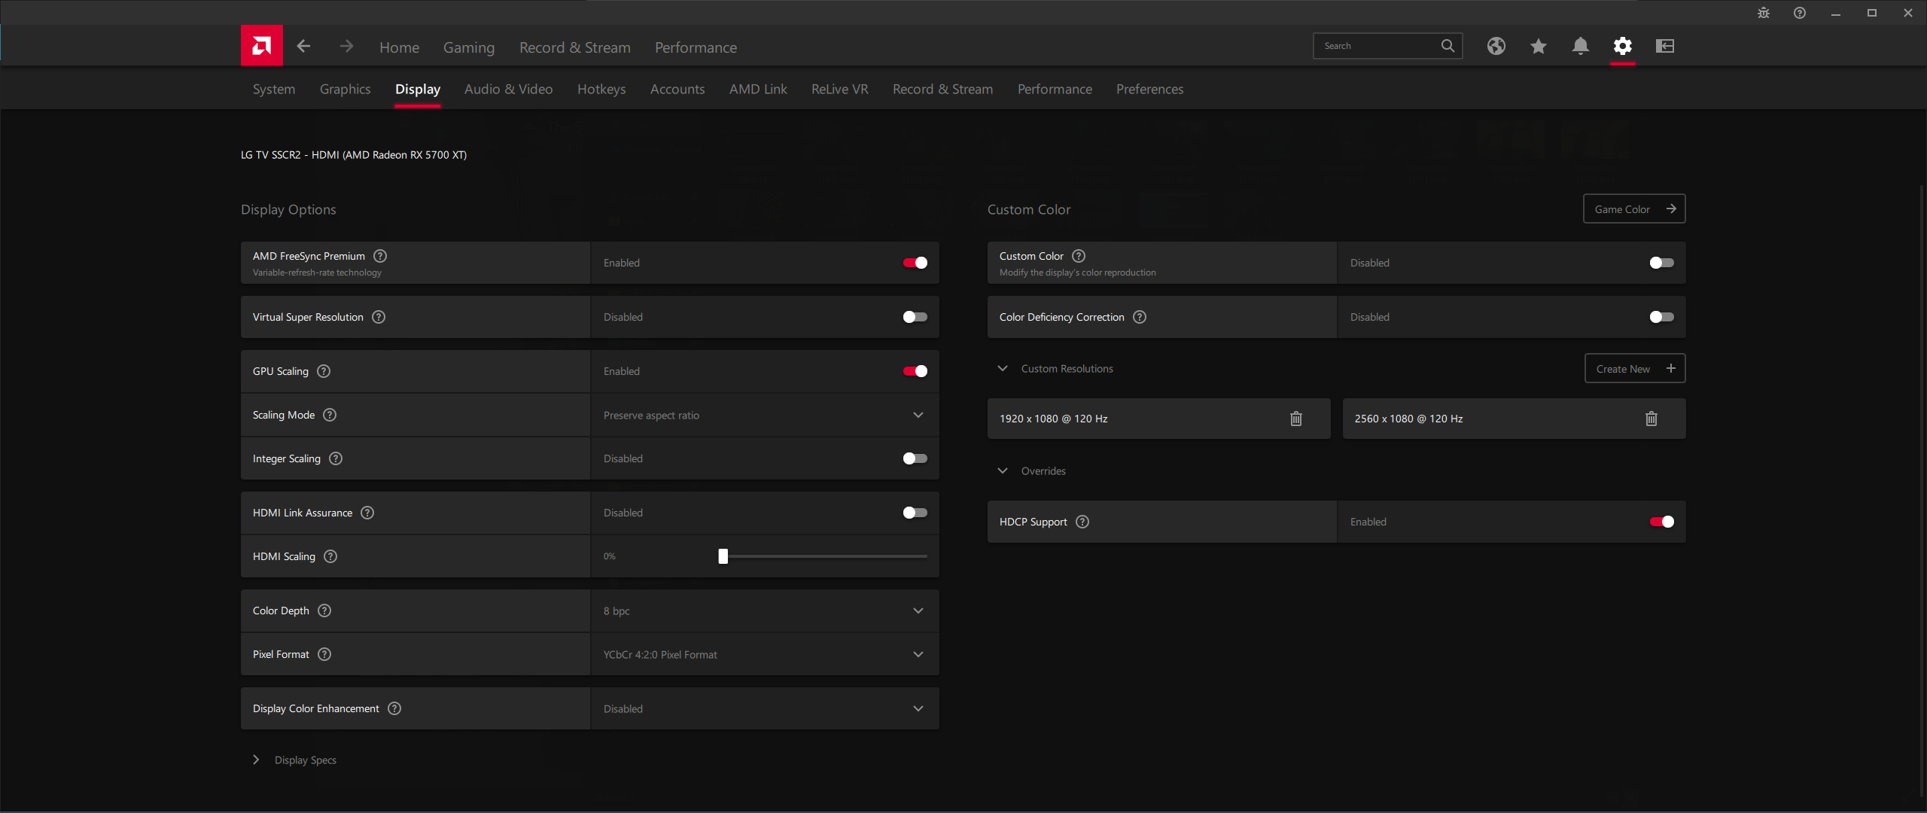
Task: Go to Home in top navigation
Action: (x=400, y=47)
